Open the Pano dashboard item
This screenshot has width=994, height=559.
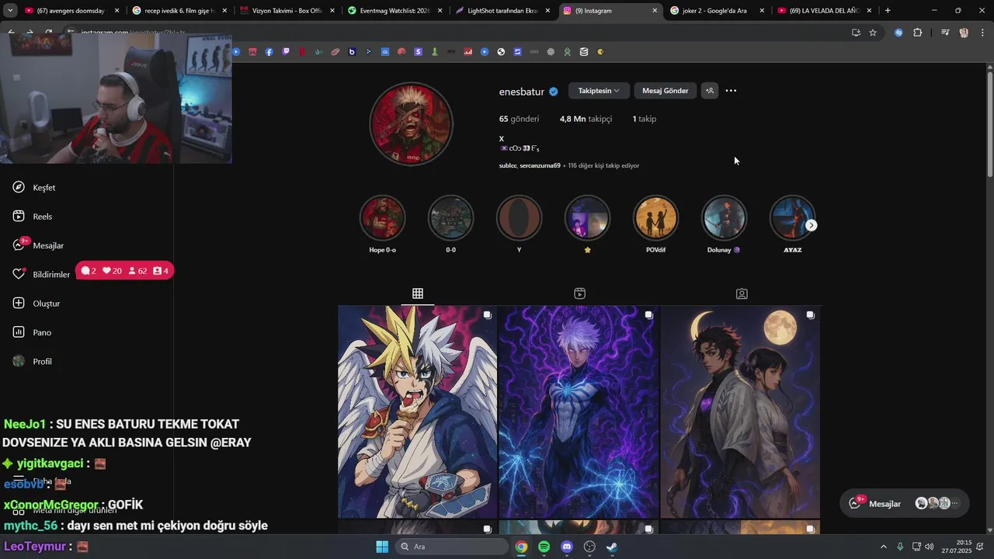[32, 332]
